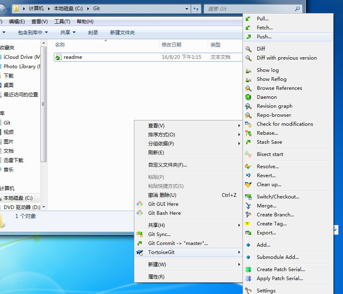The width and height of the screenshot is (343, 294).
Task: Select Git Bash Here entry
Action: (x=189, y=213)
